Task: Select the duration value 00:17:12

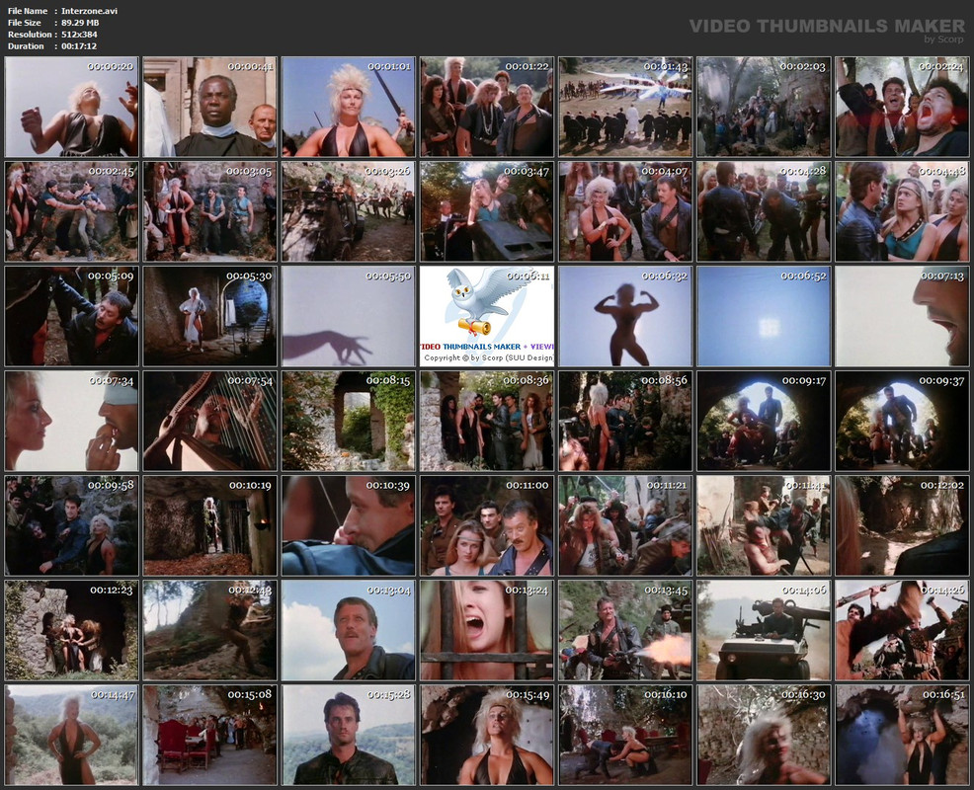Action: coord(79,46)
